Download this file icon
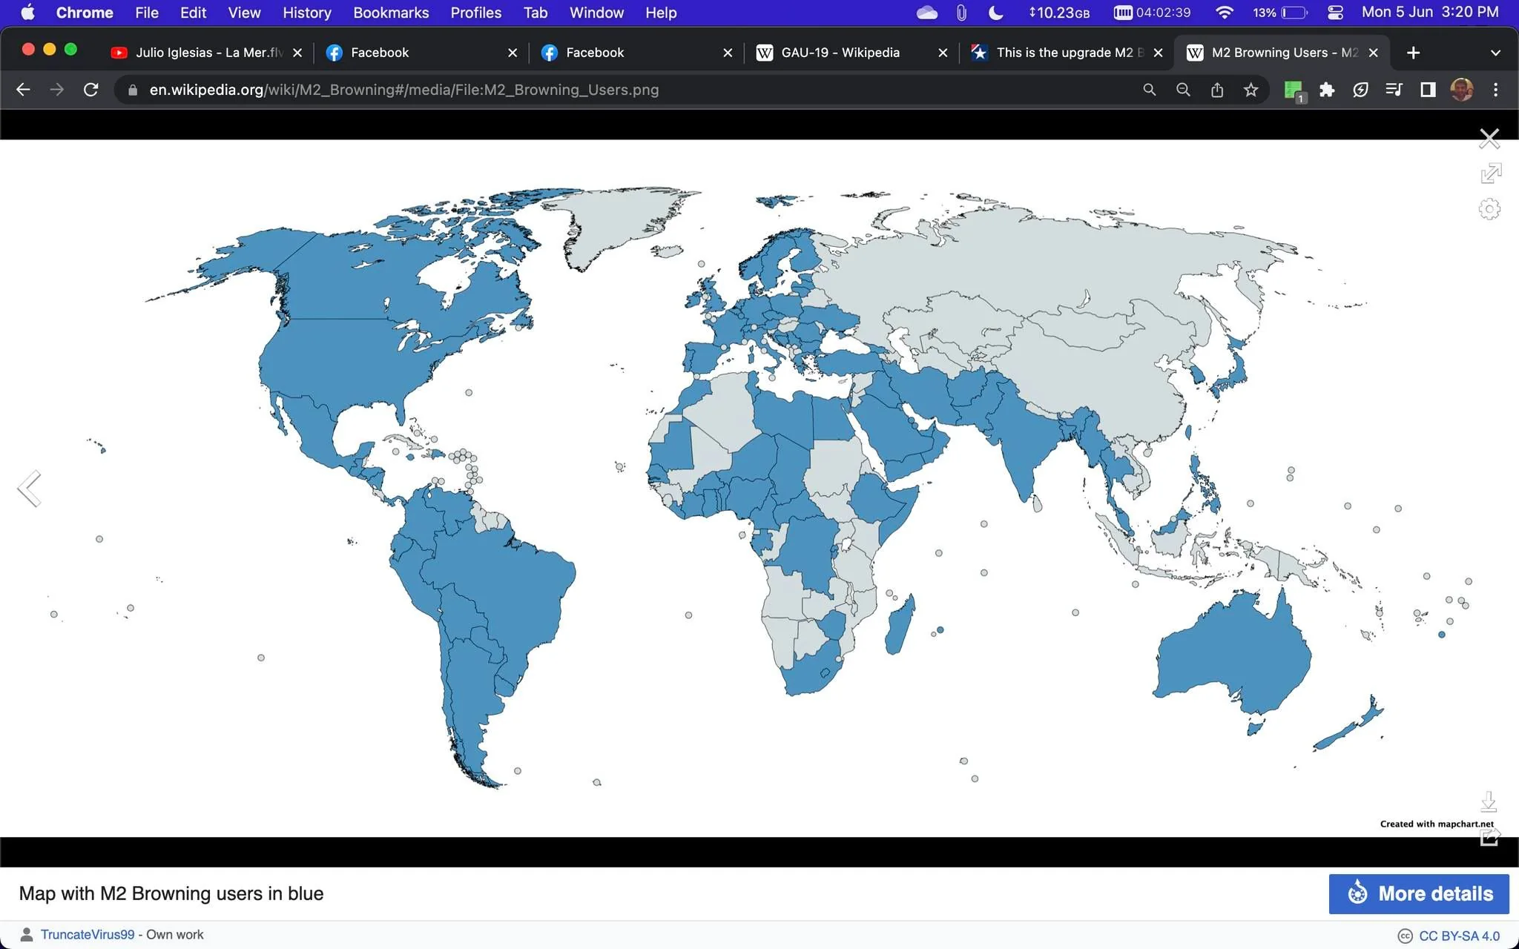Screen dimensions: 1519x949 (x=1489, y=801)
